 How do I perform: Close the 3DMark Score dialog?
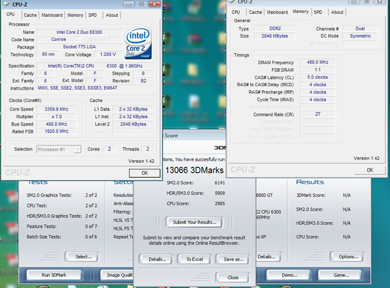(x=232, y=277)
